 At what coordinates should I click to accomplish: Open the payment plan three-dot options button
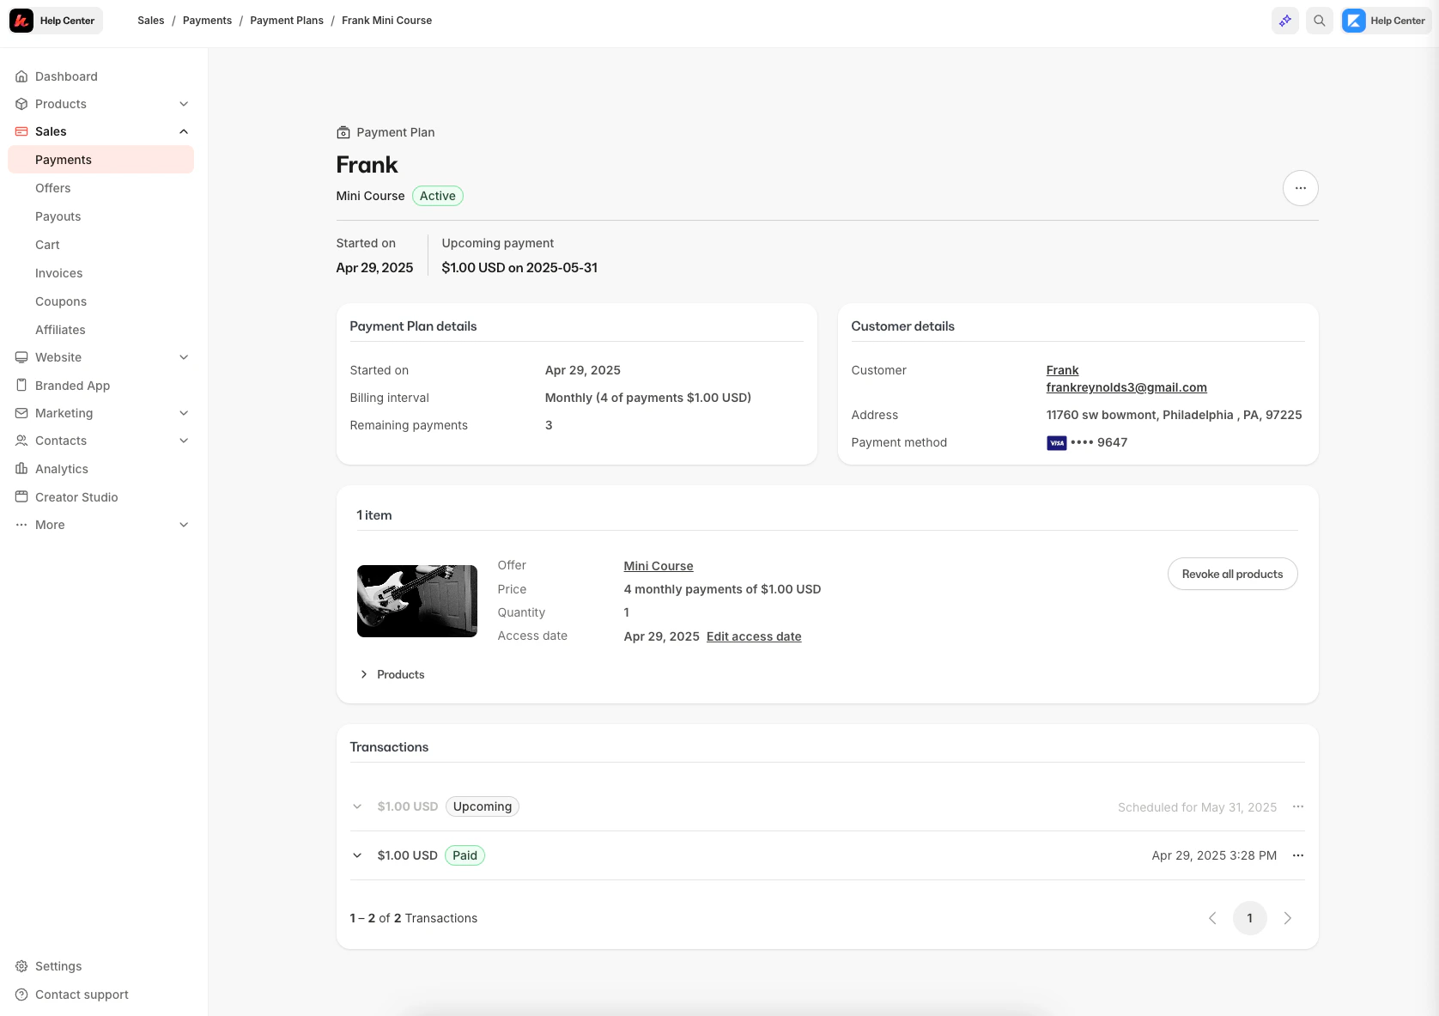(x=1300, y=188)
